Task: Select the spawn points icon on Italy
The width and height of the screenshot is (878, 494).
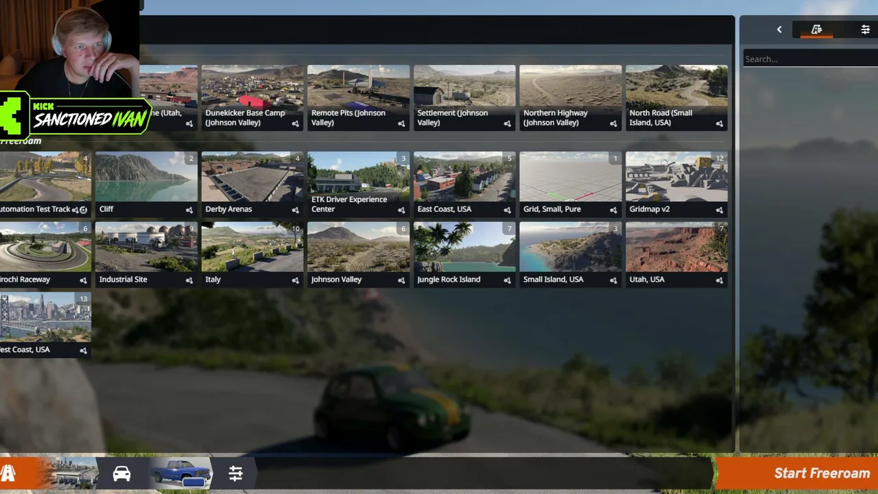Action: pos(295,281)
